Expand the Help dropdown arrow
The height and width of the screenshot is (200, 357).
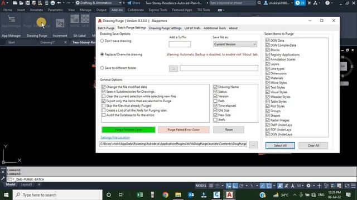332,3
